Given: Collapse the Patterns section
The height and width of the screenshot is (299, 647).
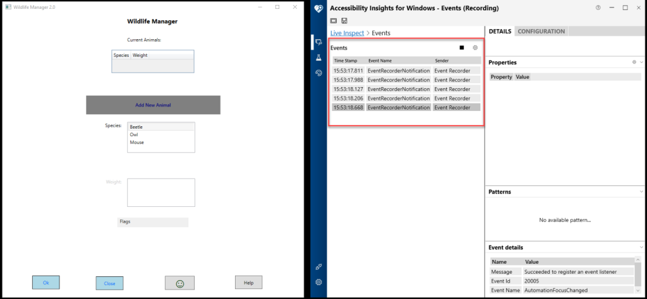Looking at the screenshot, I should click(641, 191).
